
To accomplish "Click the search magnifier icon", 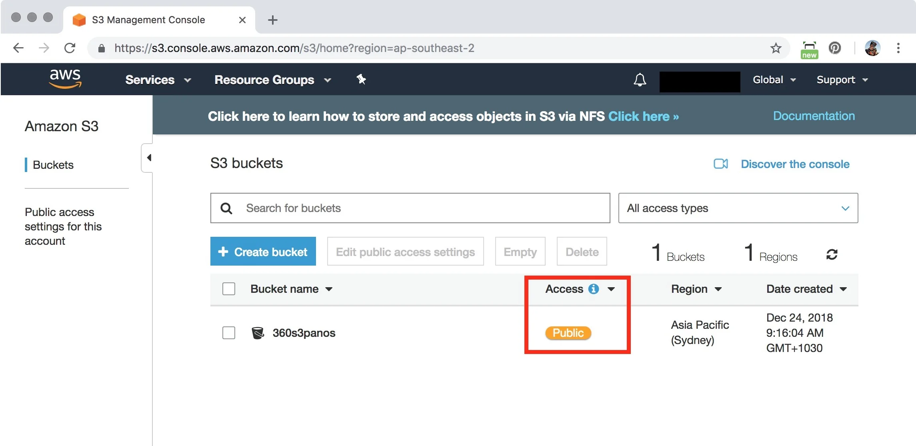I will (x=226, y=208).
